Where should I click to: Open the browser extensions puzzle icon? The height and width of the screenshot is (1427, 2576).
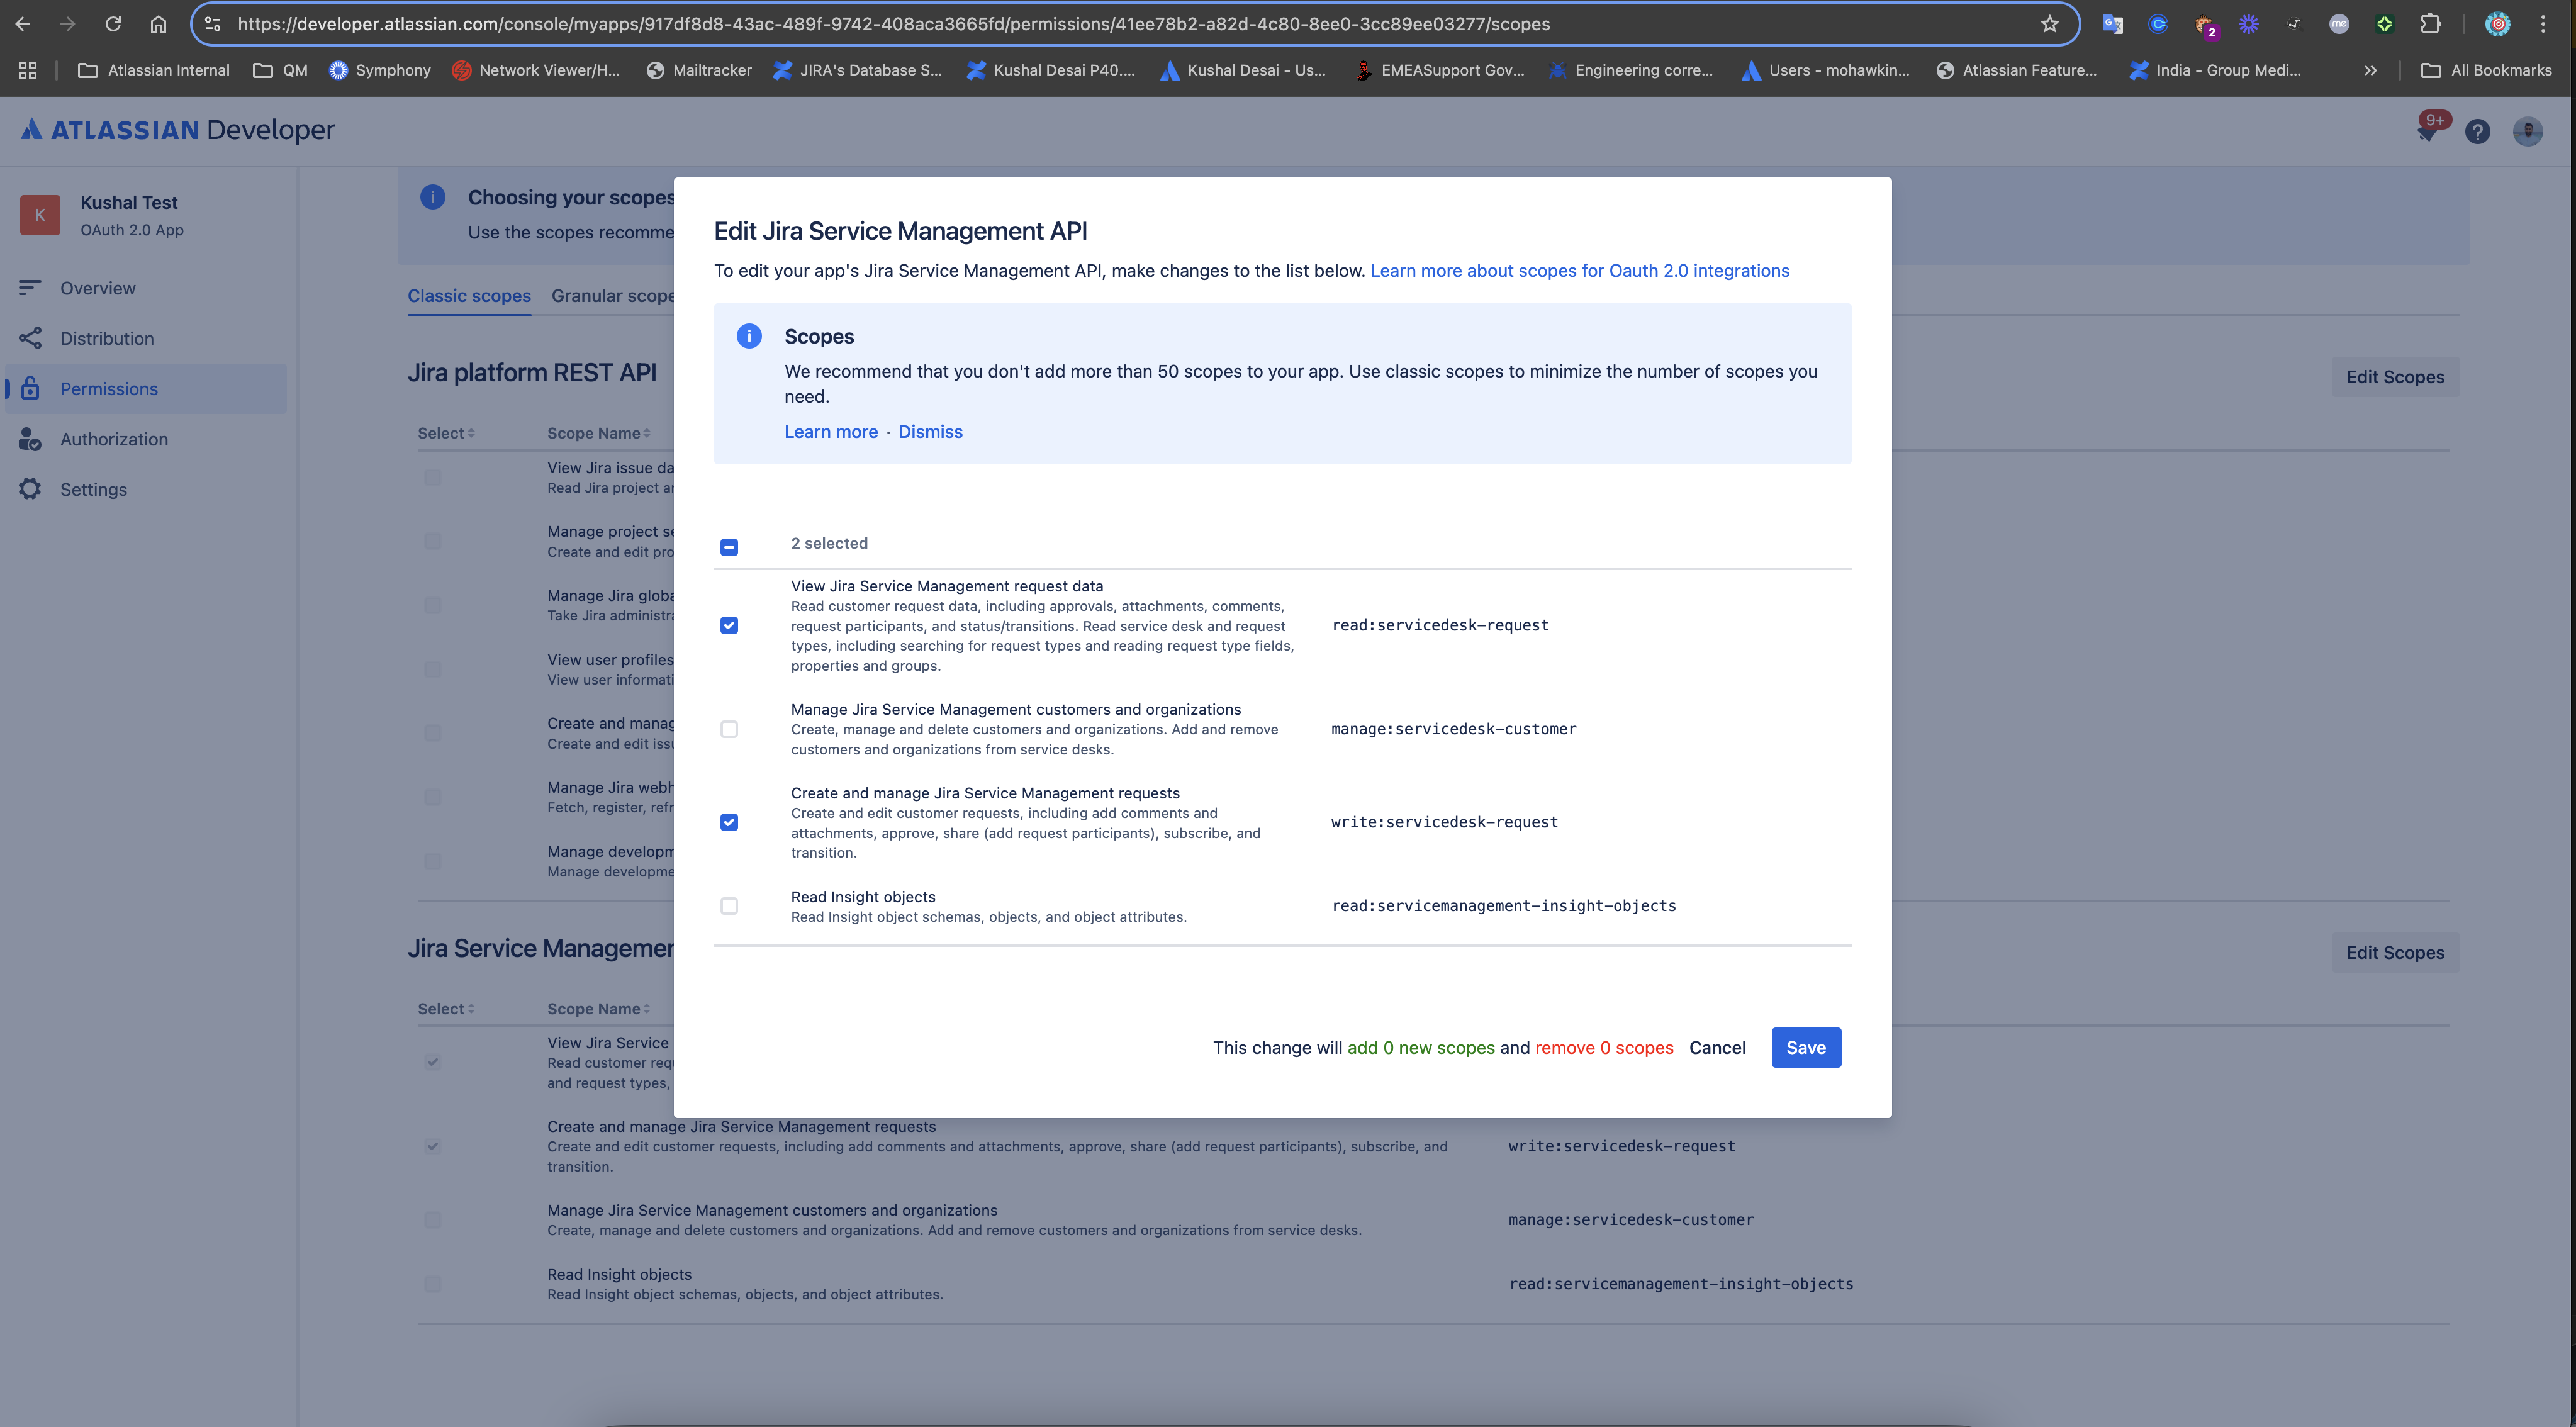coord(2430,24)
